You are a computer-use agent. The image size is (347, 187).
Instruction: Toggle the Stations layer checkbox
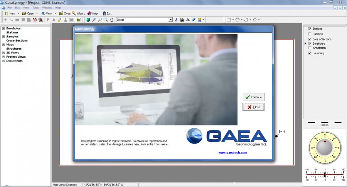coord(310,28)
